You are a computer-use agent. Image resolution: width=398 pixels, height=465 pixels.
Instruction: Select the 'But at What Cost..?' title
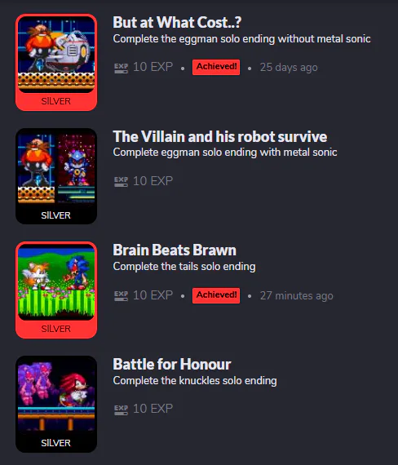pyautogui.click(x=177, y=23)
